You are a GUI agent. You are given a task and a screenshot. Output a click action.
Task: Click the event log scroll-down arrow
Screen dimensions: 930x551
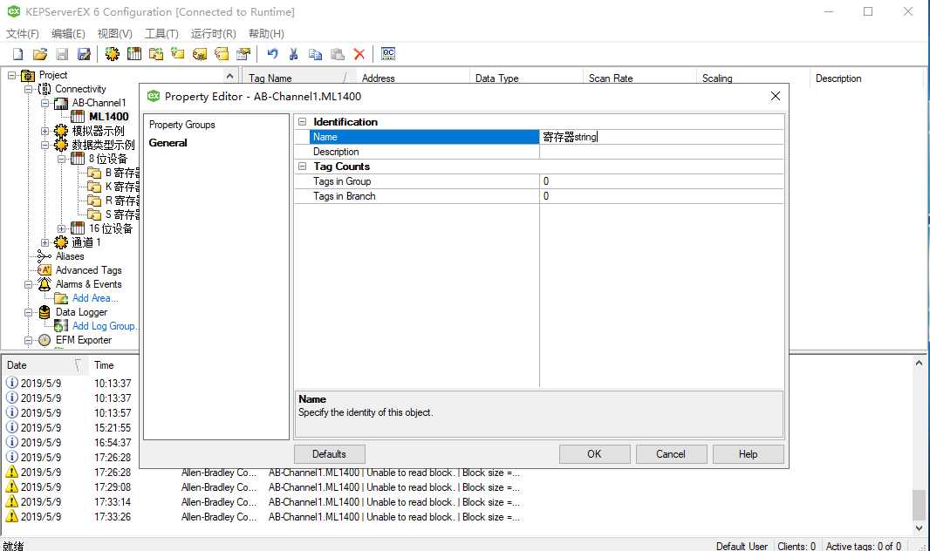(x=919, y=527)
